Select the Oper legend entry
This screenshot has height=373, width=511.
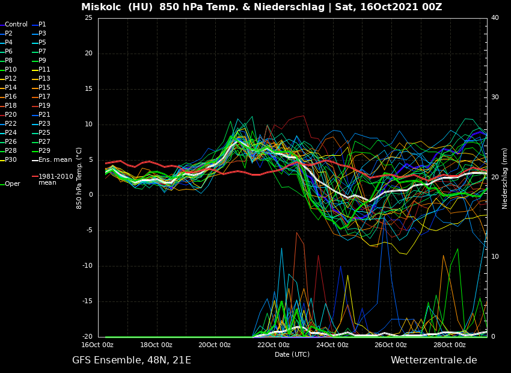coord(12,184)
